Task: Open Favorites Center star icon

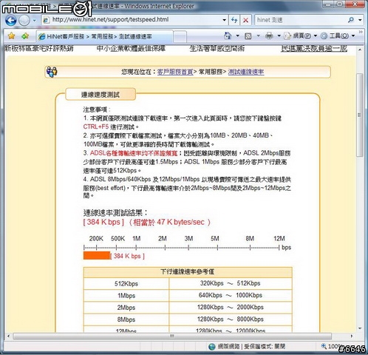Action: click(11, 36)
